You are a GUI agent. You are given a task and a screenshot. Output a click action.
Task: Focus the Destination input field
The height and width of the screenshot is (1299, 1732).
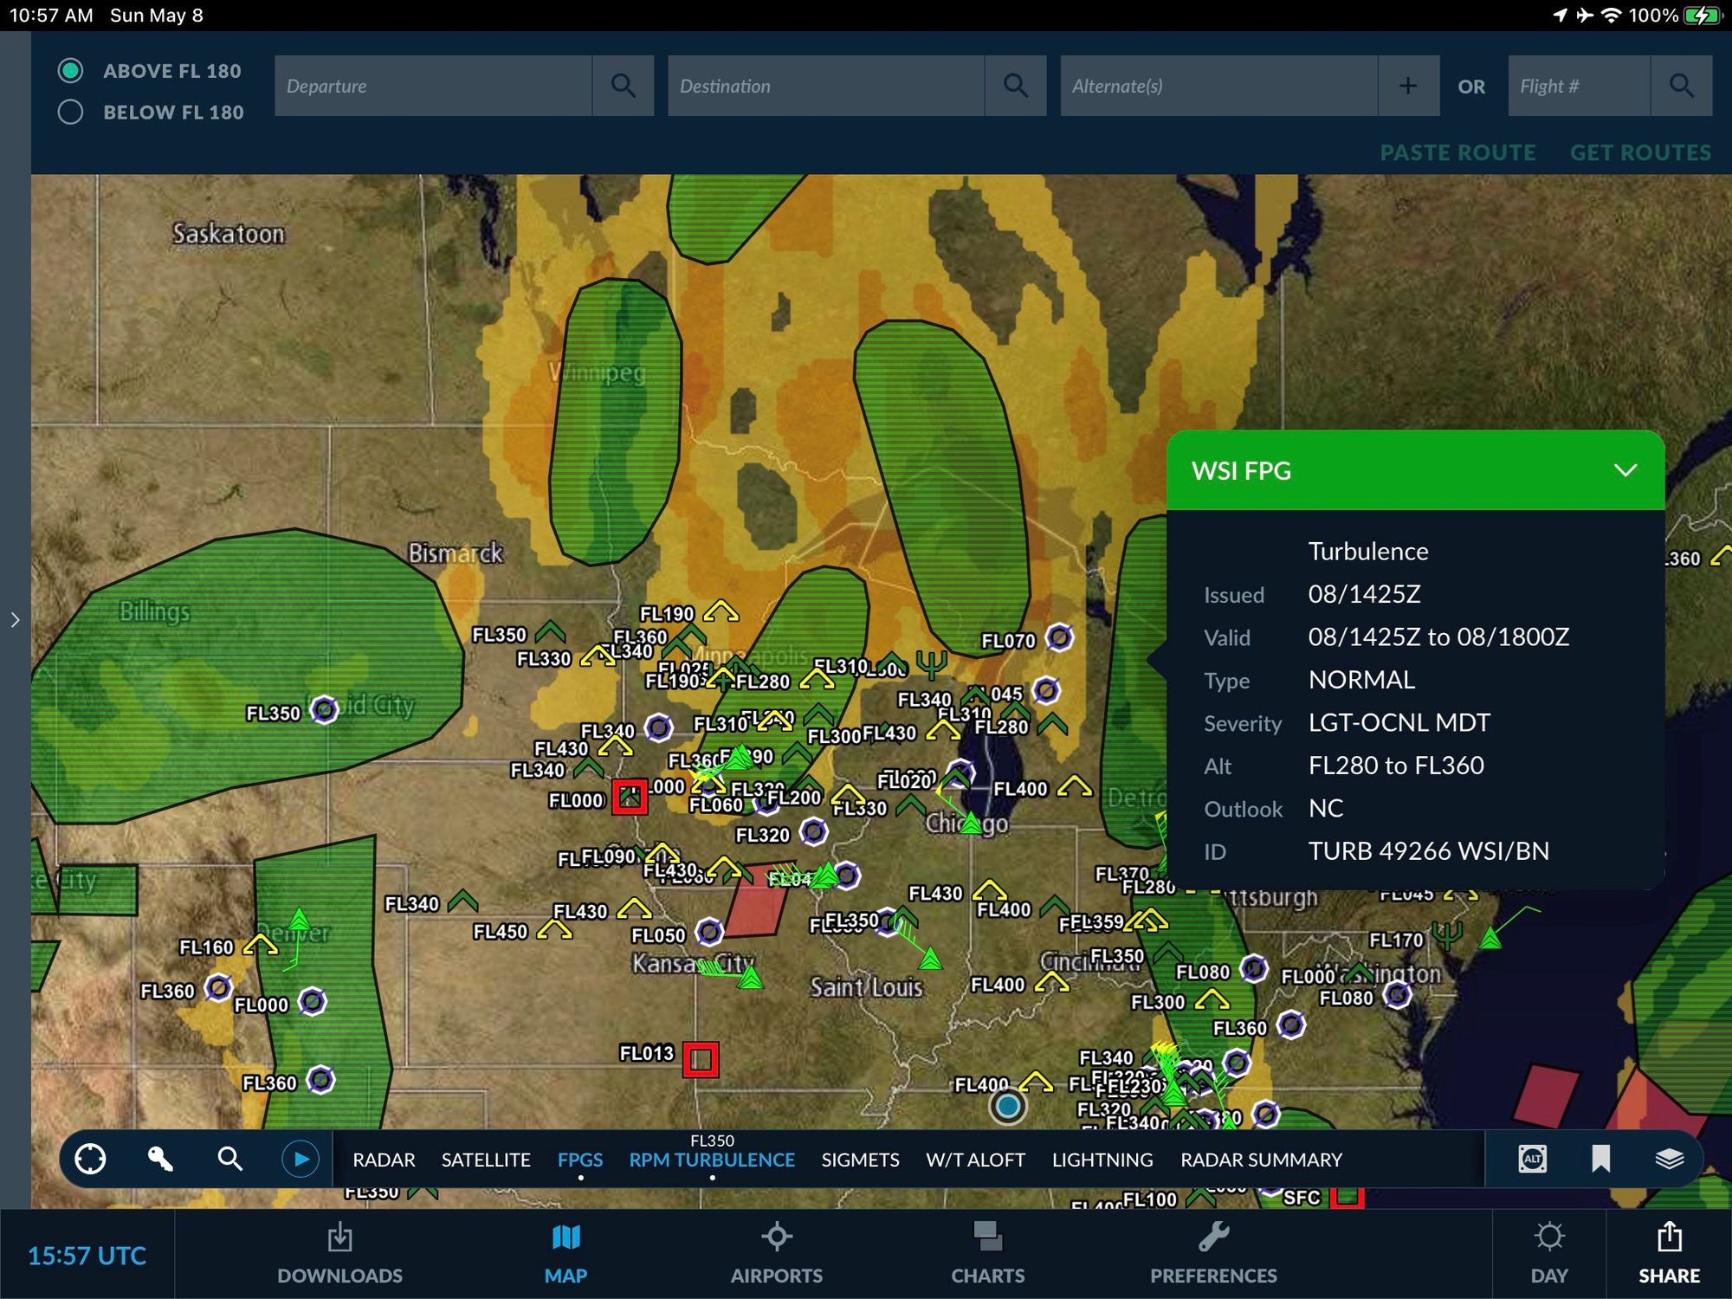point(825,86)
